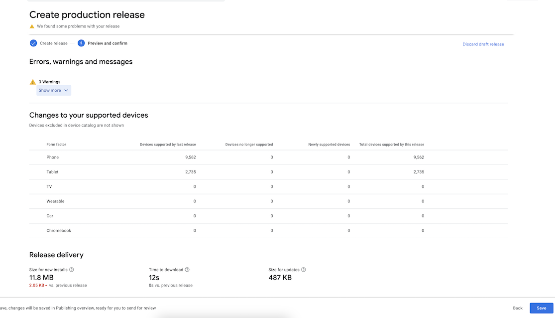Click the completed checkmark for Create release step
555x318 pixels.
(x=33, y=43)
